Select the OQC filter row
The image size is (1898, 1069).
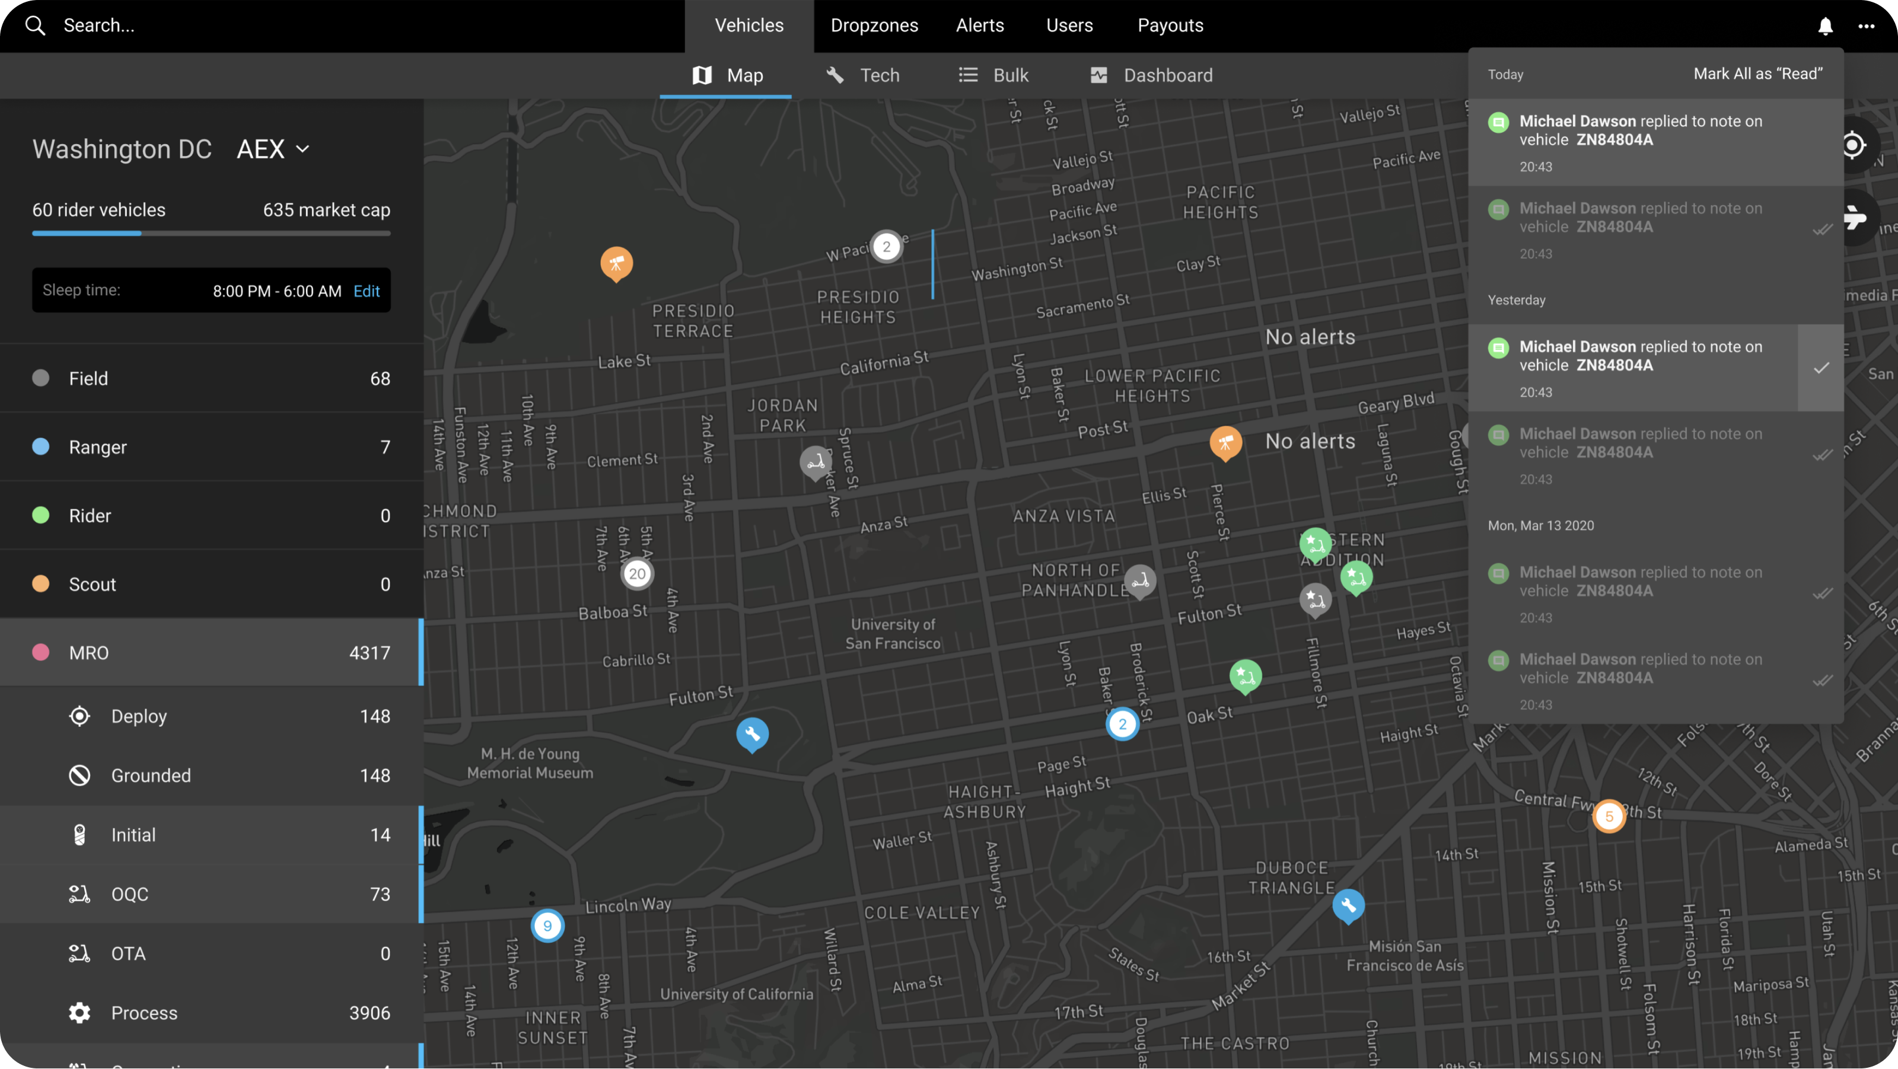(x=212, y=895)
